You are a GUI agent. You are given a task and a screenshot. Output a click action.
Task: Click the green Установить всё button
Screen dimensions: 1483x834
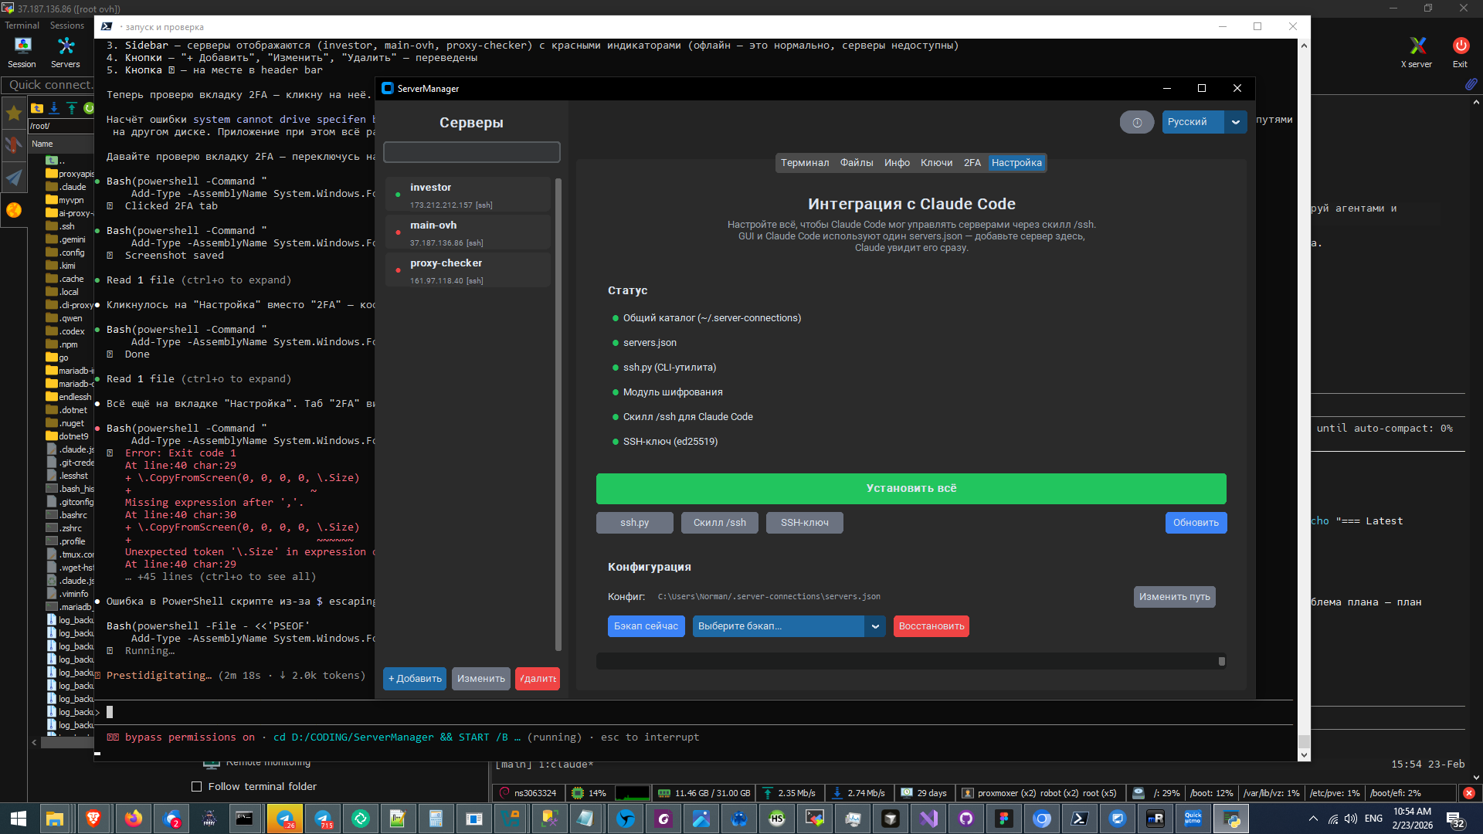(x=911, y=489)
